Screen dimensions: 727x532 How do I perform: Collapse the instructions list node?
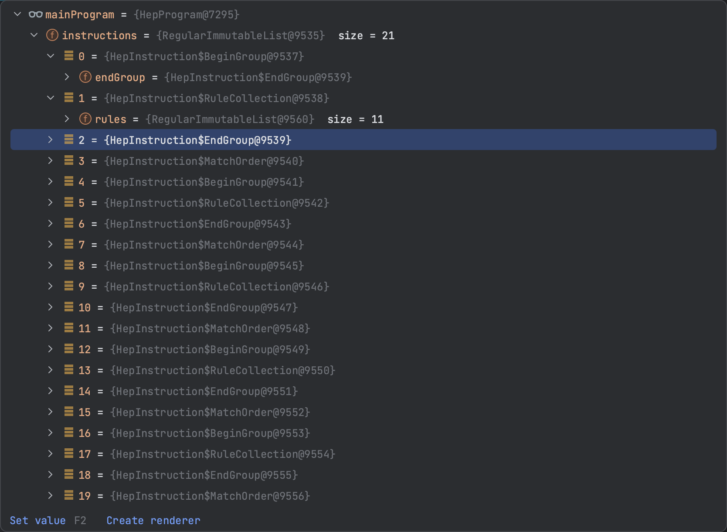pyautogui.click(x=34, y=35)
